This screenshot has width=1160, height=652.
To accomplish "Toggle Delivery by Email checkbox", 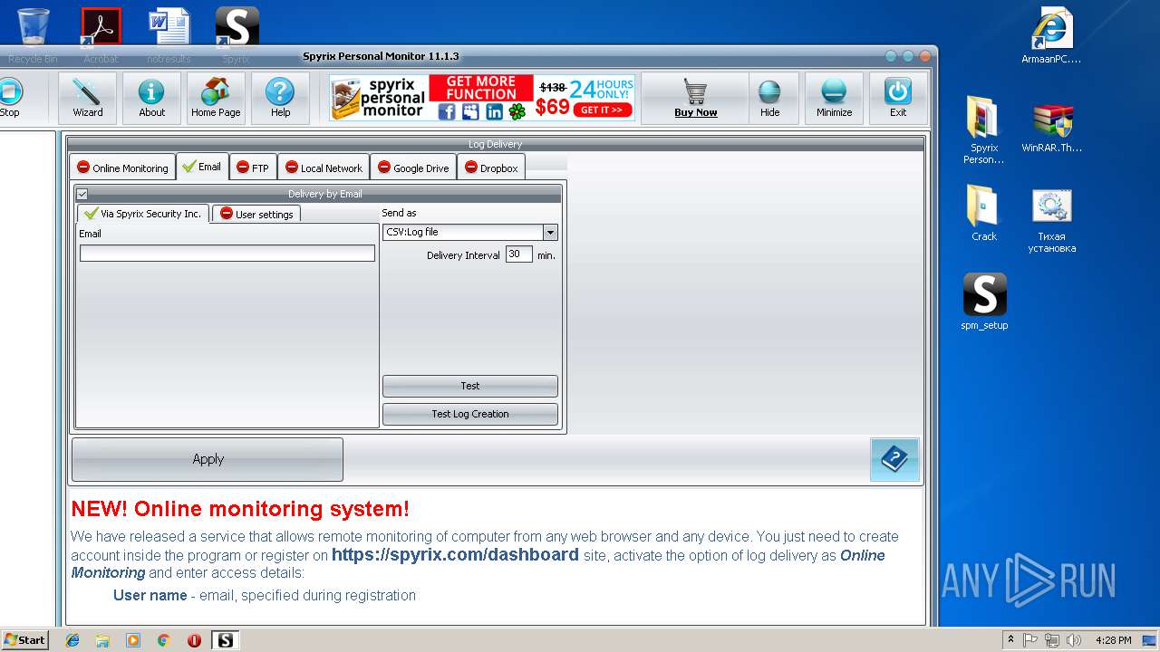I will click(82, 194).
